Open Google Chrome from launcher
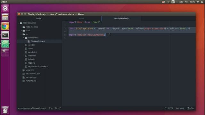Viewport: 205px width, 115px height. tap(5, 26)
